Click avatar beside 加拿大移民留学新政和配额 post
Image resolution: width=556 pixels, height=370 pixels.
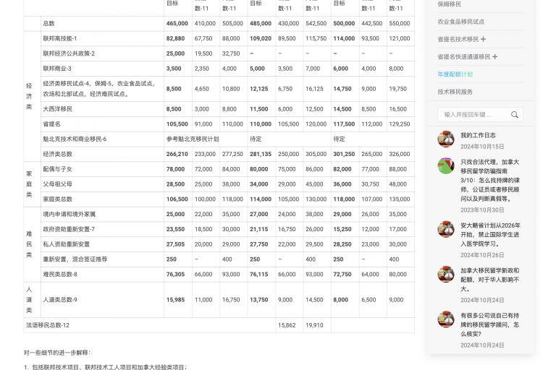[x=446, y=274]
